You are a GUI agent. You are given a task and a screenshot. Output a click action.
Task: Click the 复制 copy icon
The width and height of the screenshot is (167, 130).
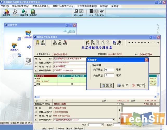[93, 43]
